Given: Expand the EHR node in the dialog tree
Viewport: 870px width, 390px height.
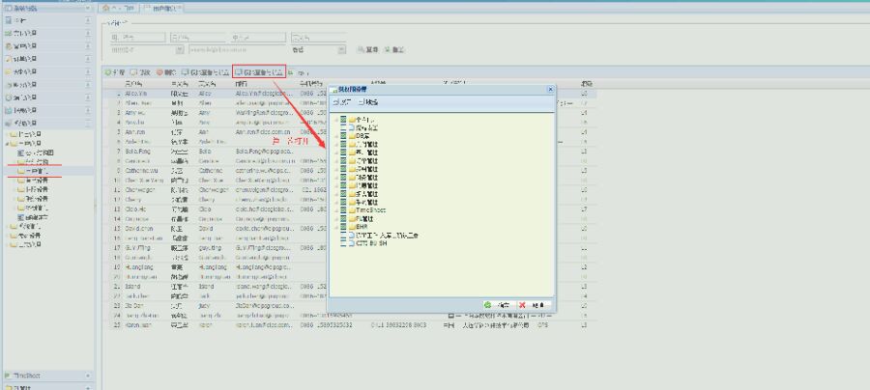Looking at the screenshot, I should pyautogui.click(x=336, y=227).
